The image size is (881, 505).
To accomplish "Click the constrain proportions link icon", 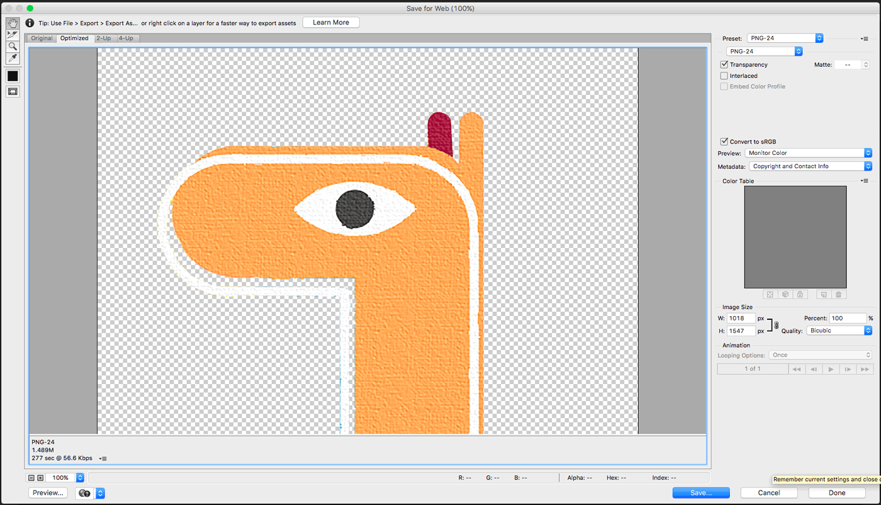I will point(776,325).
